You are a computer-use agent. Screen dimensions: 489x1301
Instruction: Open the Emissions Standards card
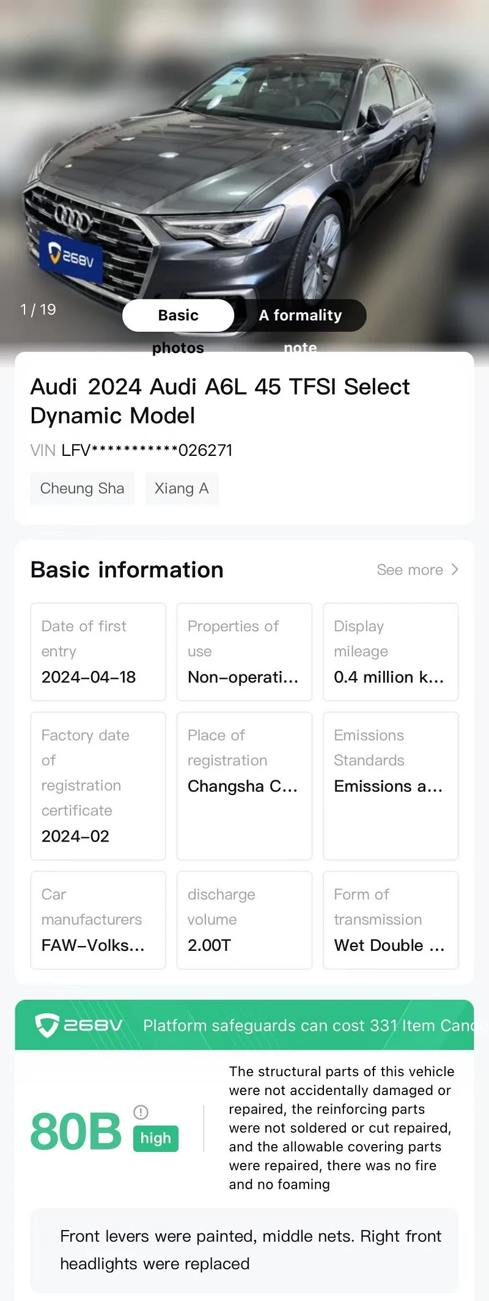(x=391, y=786)
